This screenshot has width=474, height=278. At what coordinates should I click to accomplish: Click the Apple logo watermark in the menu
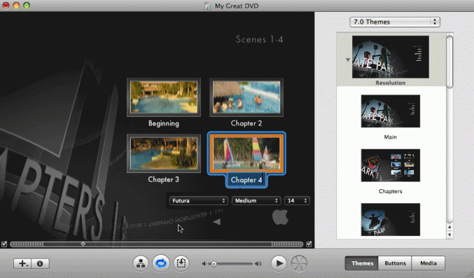280,216
